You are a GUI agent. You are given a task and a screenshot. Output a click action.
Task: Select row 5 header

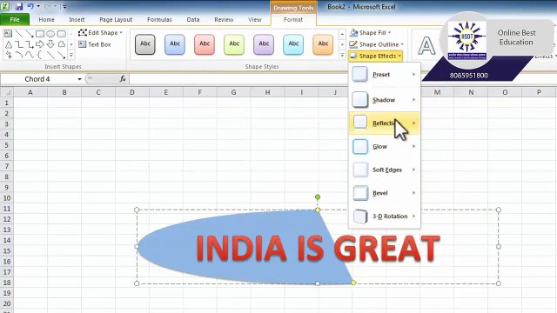[6, 145]
